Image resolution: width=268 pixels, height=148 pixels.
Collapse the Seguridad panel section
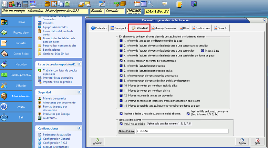pyautogui.click(x=79, y=92)
